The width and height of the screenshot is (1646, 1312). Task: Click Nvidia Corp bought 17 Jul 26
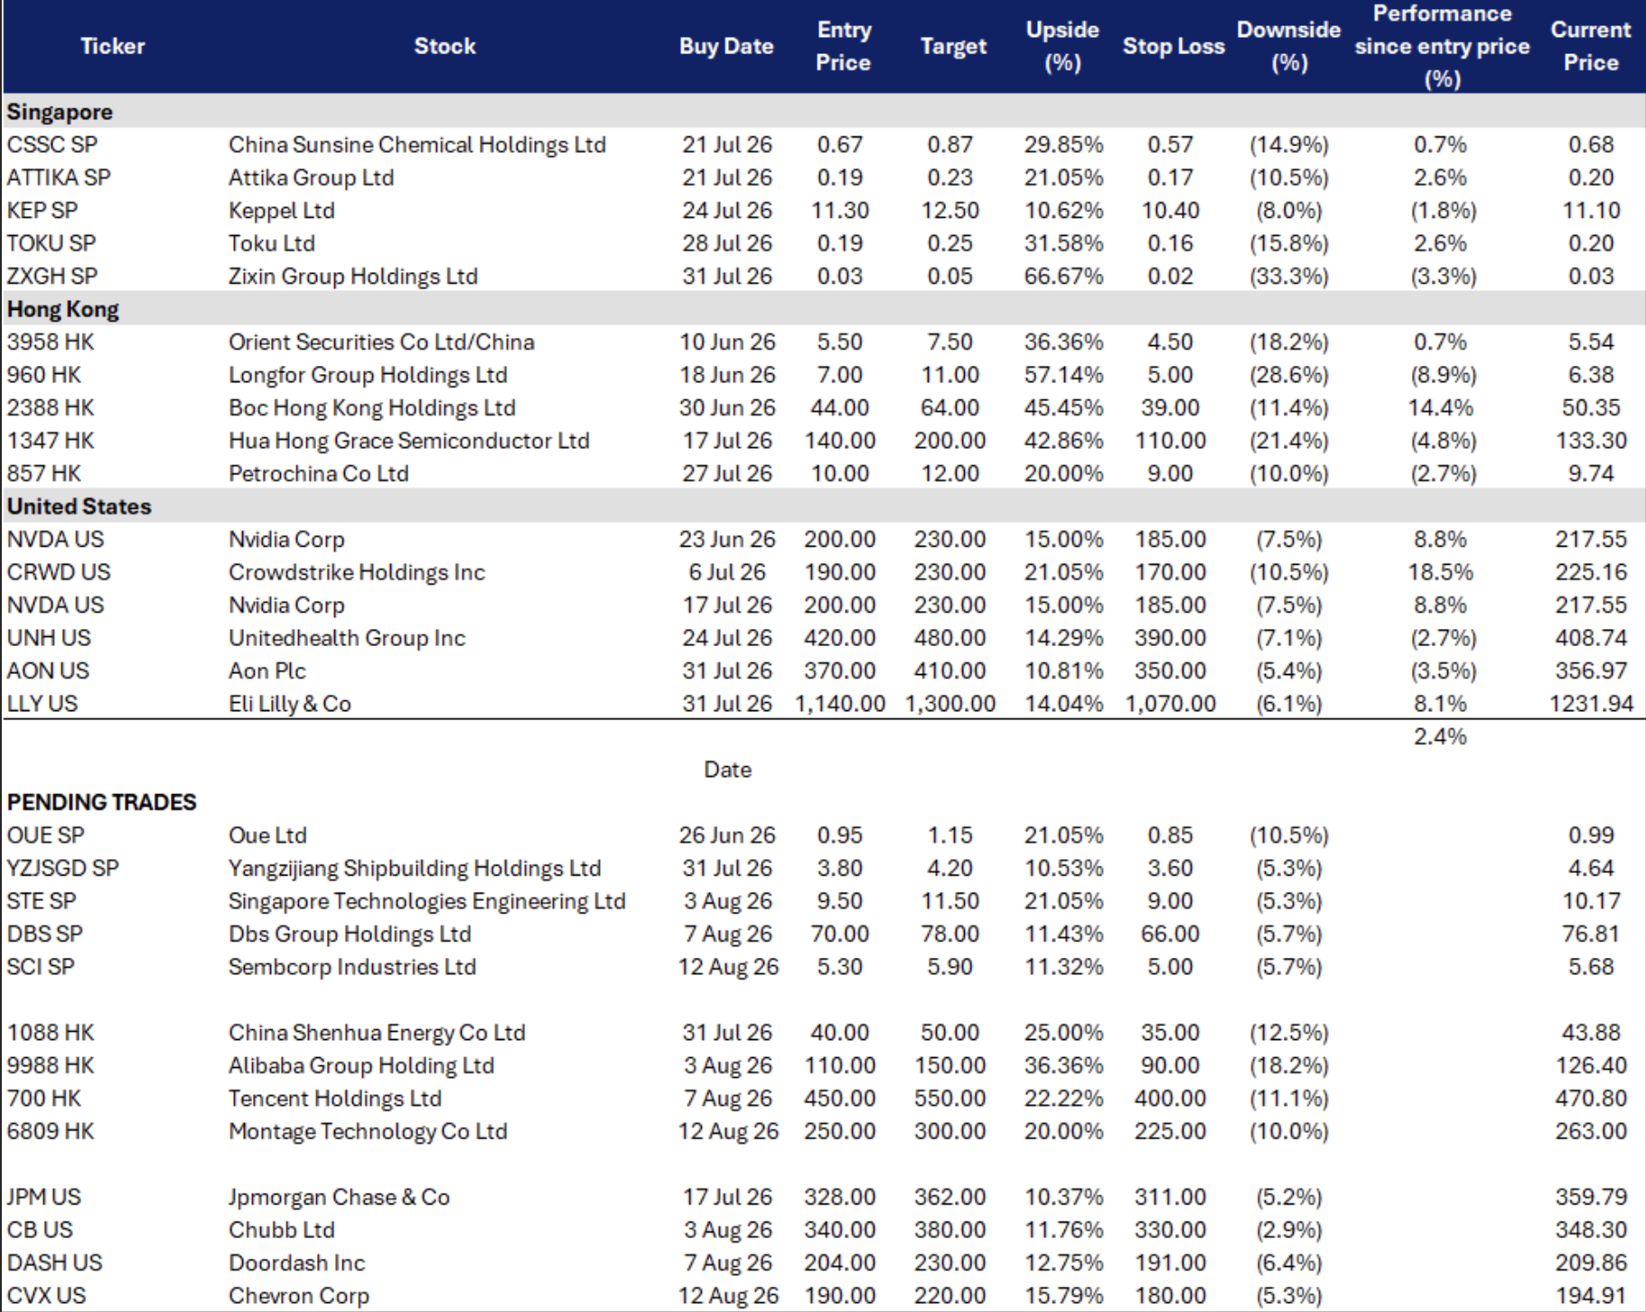tap(286, 605)
